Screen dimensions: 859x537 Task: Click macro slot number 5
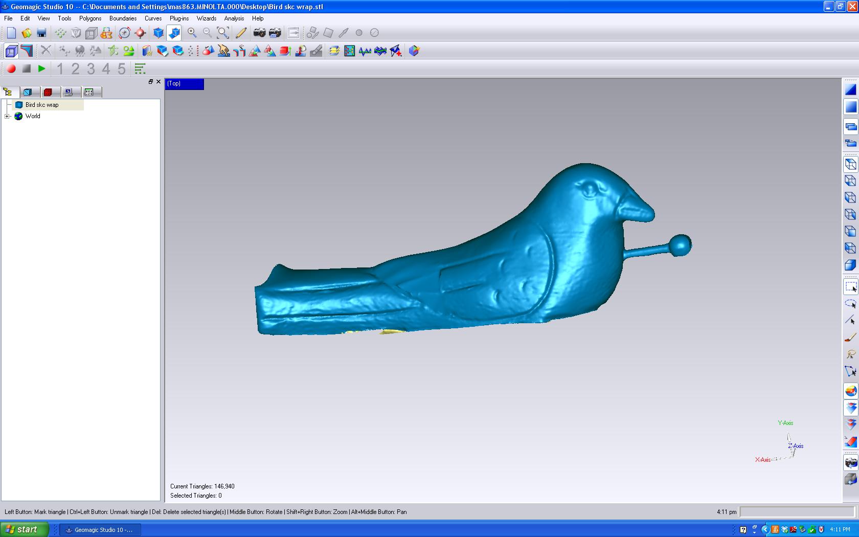122,69
